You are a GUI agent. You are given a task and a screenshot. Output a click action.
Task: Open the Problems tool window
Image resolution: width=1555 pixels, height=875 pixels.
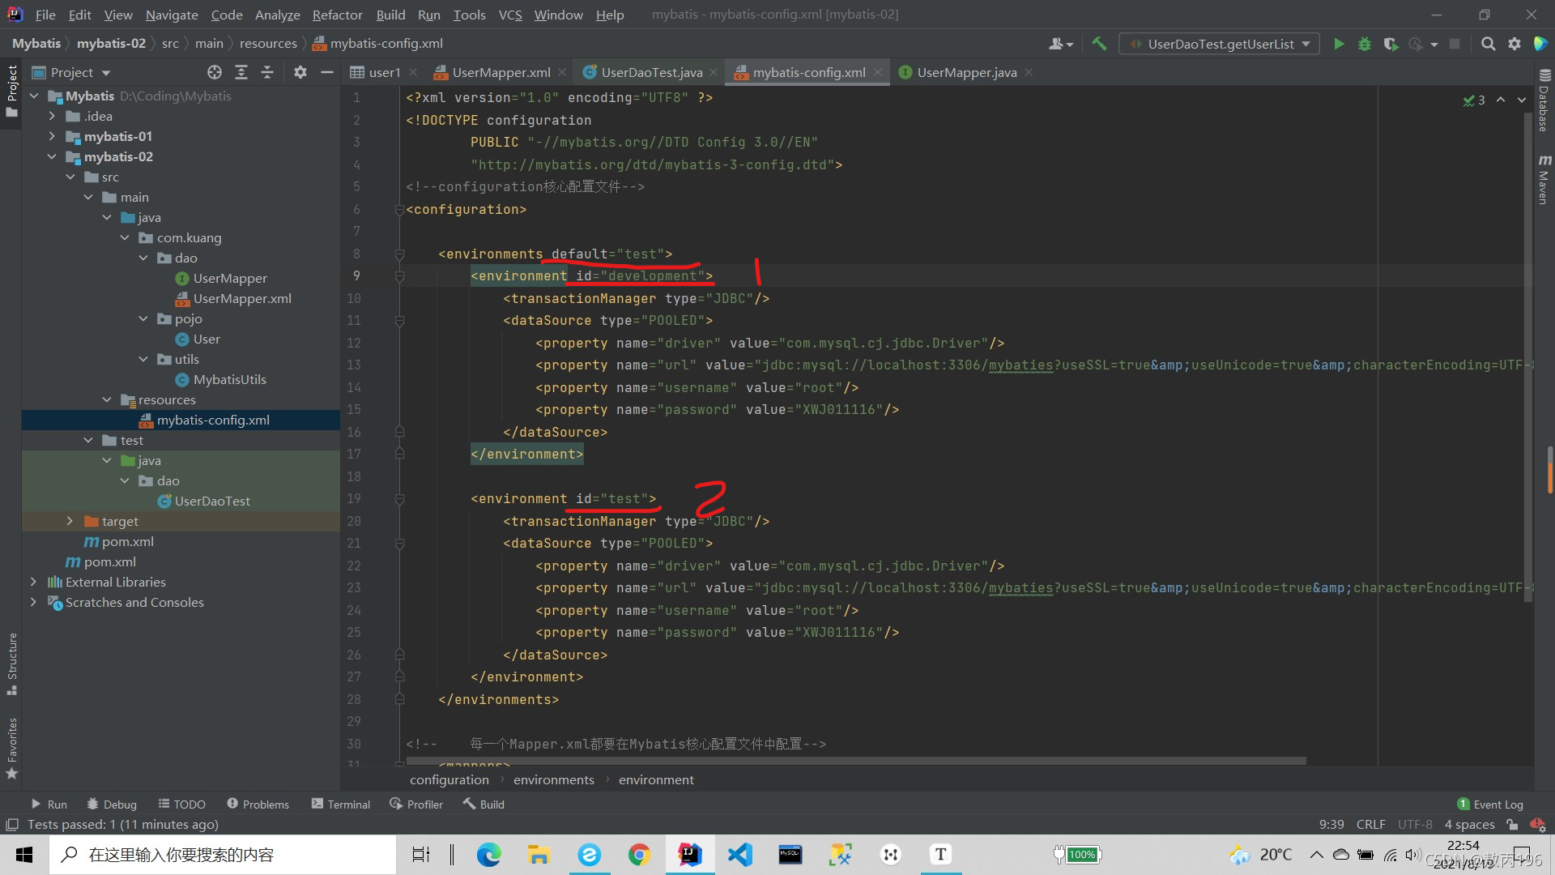[258, 805]
